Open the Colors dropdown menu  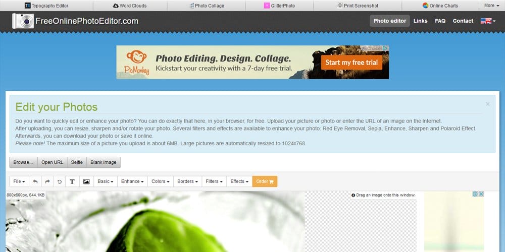point(161,181)
